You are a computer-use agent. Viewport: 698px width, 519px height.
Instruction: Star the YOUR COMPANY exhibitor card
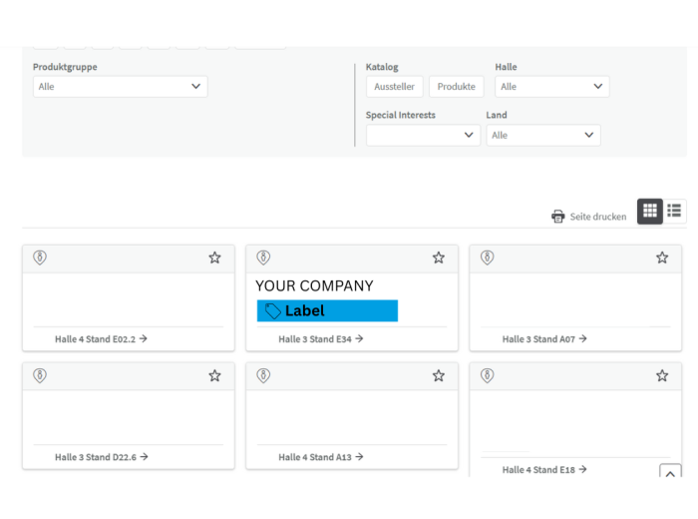coord(438,258)
